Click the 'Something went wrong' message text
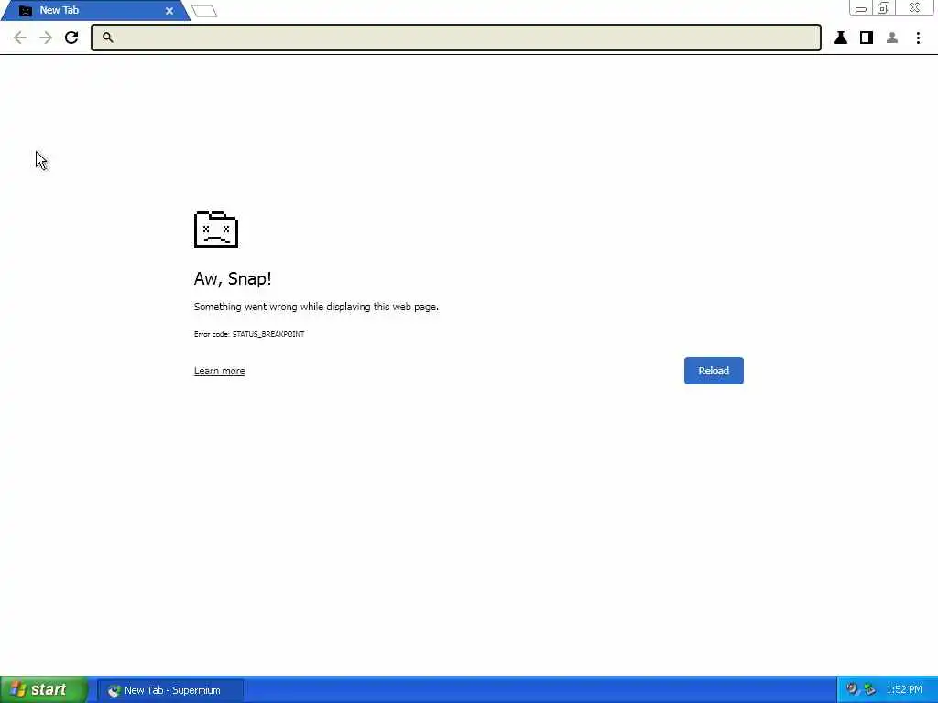 (x=316, y=307)
